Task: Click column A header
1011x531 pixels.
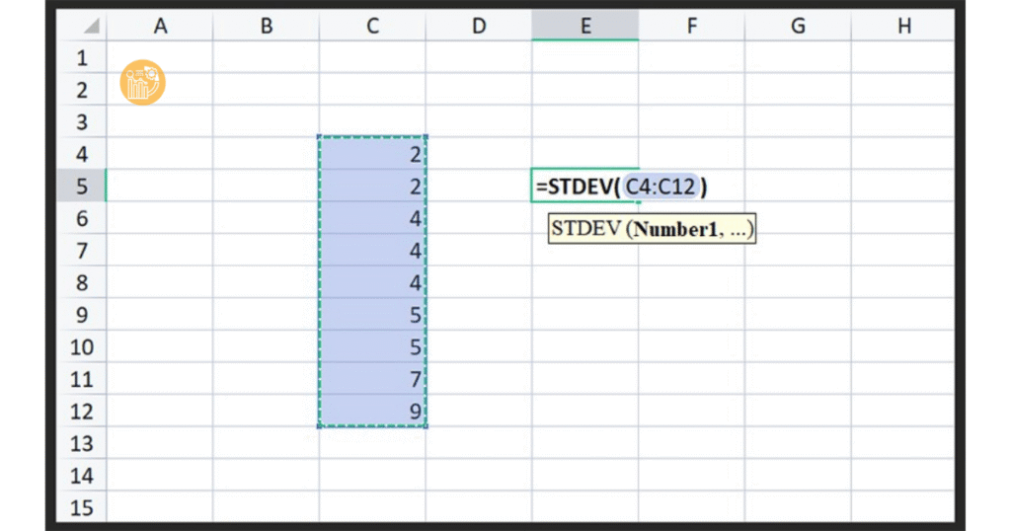Action: click(x=160, y=27)
